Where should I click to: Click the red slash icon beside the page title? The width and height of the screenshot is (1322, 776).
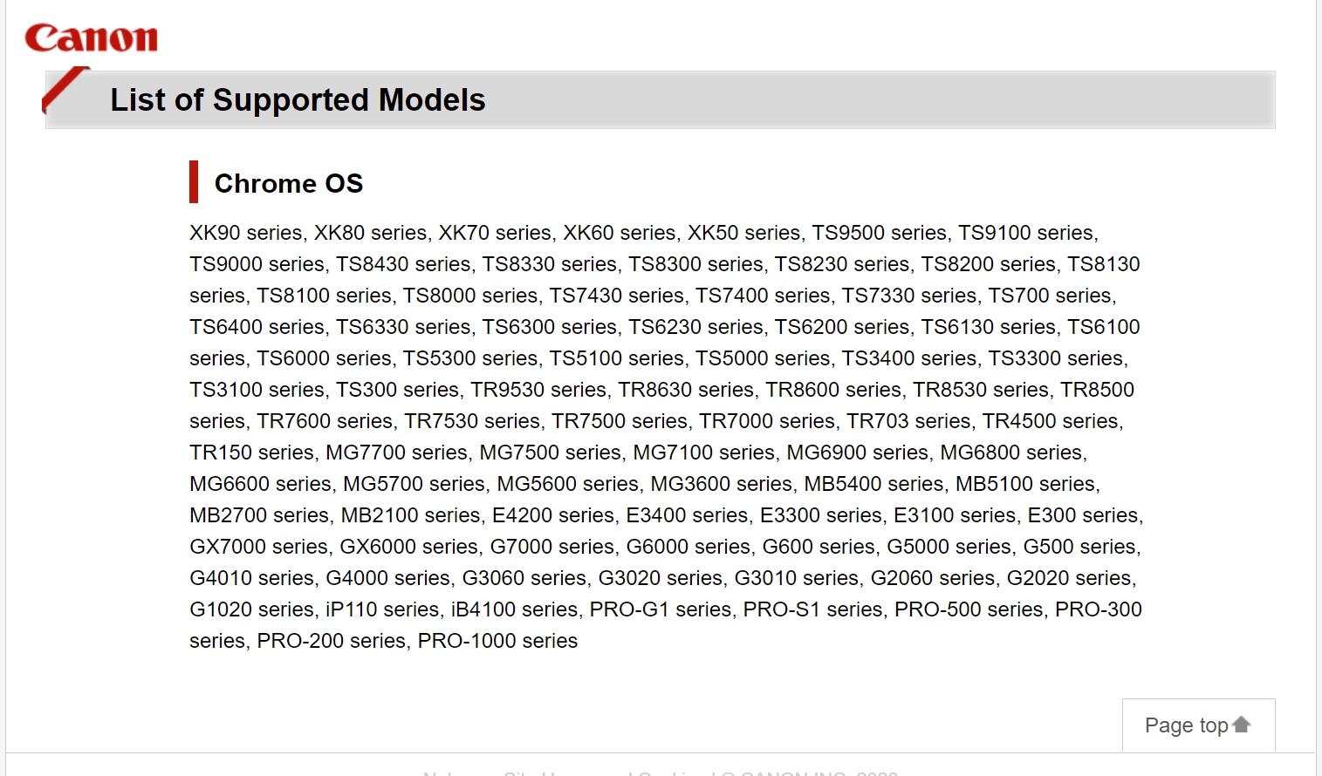point(66,89)
